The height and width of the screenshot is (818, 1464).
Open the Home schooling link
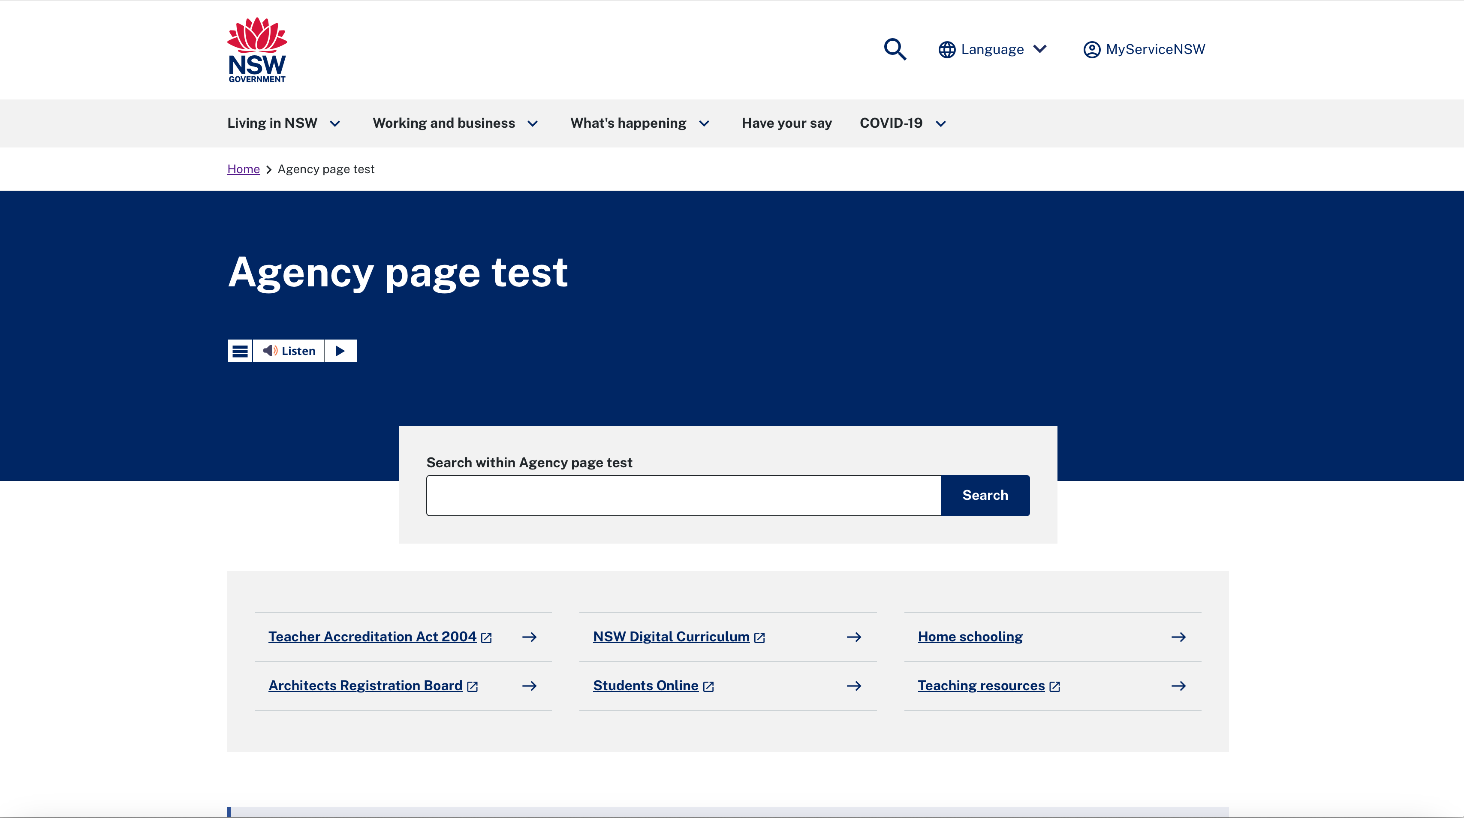[x=970, y=637]
